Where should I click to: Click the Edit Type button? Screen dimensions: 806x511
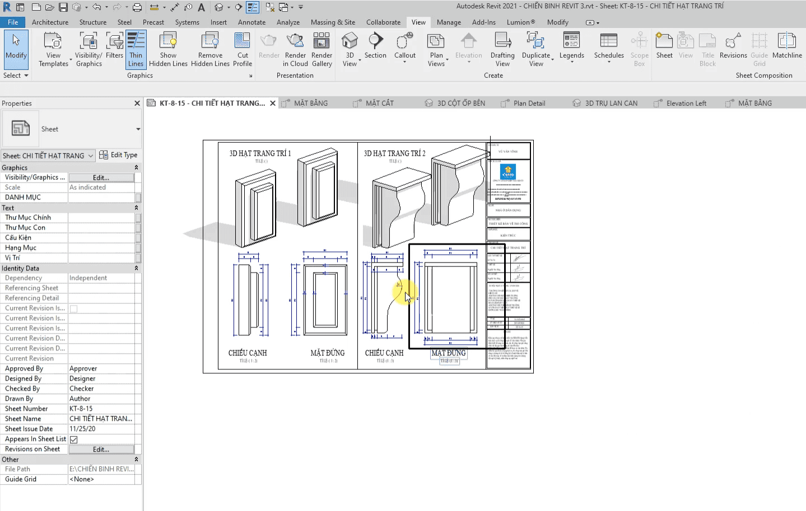118,155
